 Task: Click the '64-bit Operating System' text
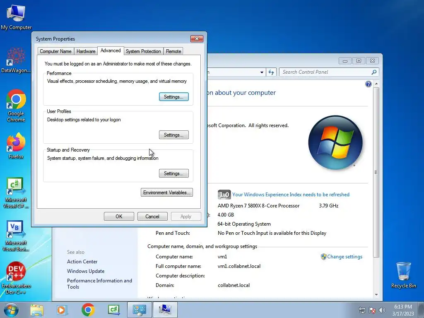coord(244,224)
